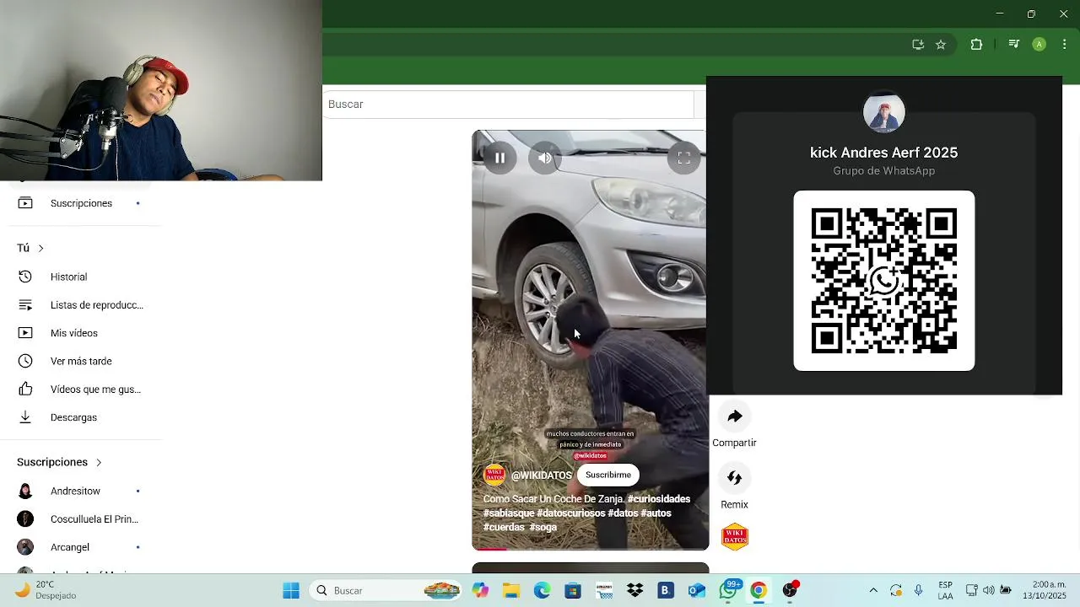Pause the Shorts video
Image resolution: width=1080 pixels, height=607 pixels.
click(499, 158)
